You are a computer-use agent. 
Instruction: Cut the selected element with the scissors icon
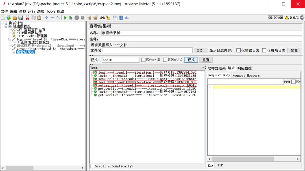[x=28, y=17]
